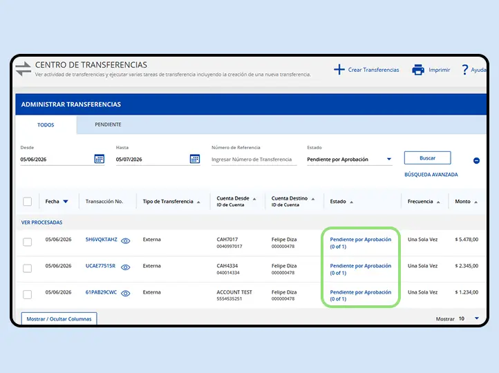Click the Imprimir link text
Screen dimensions: 499x373
pyautogui.click(x=439, y=70)
